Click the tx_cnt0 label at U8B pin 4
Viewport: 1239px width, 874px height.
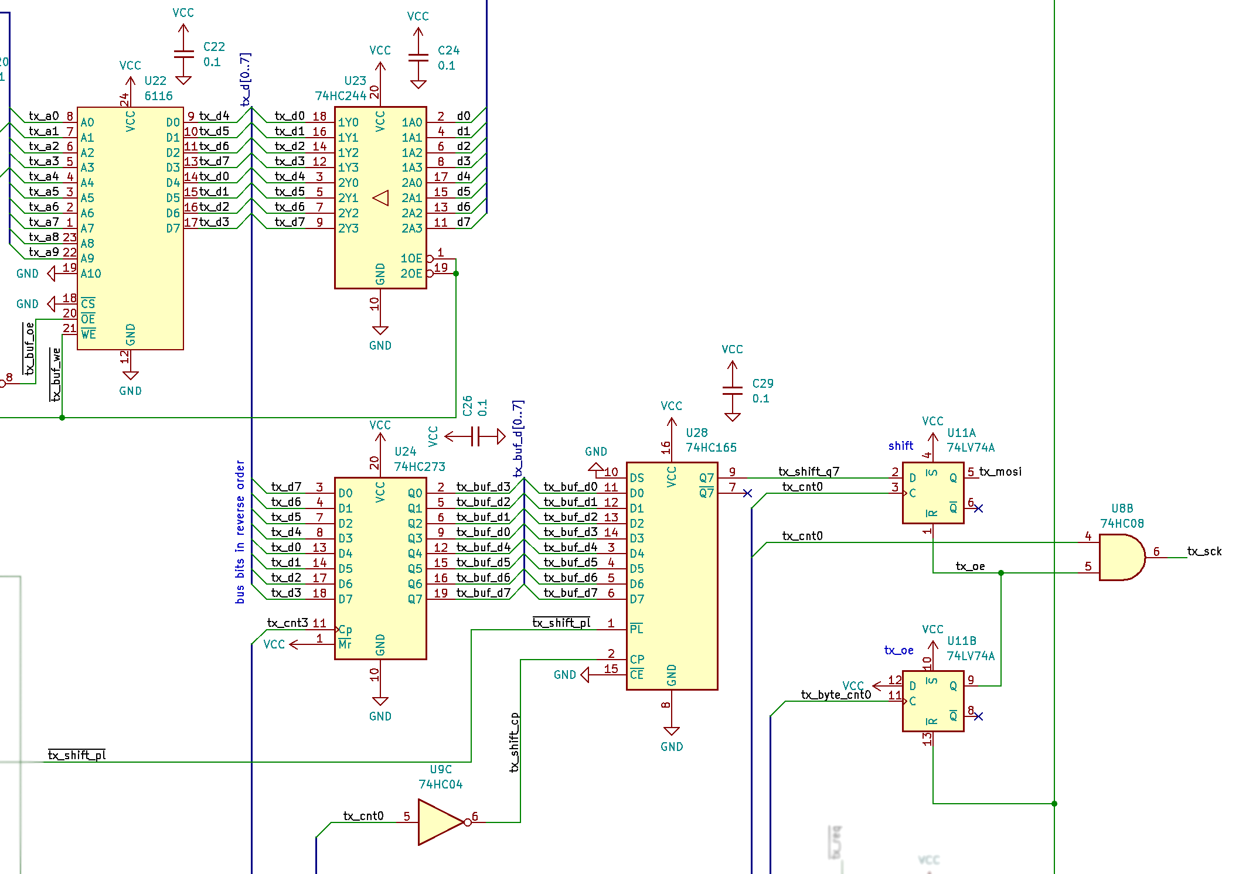click(802, 536)
